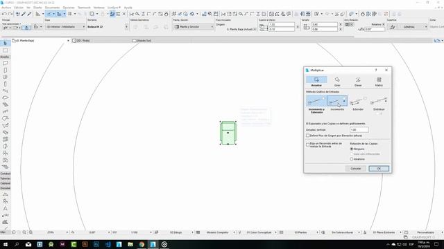Click the info box horizontal scrollbar
444x249 pixels.
click(178, 37)
